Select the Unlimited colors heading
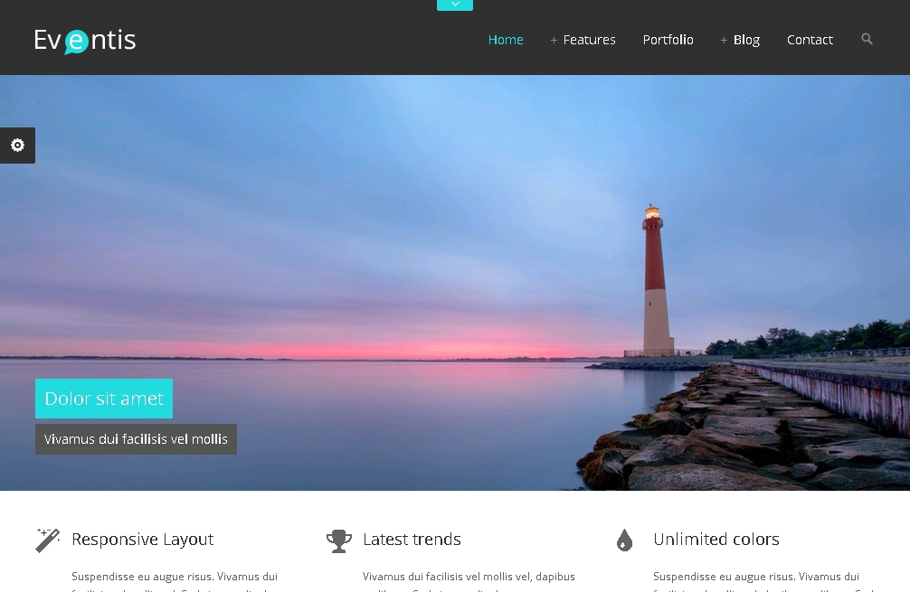The width and height of the screenshot is (910, 592). click(716, 540)
